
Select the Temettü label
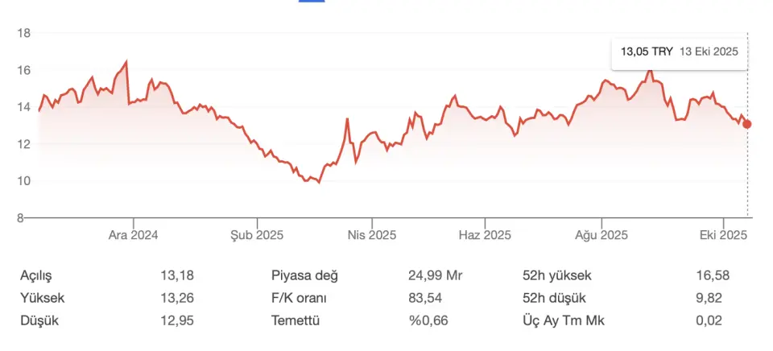[x=296, y=320]
